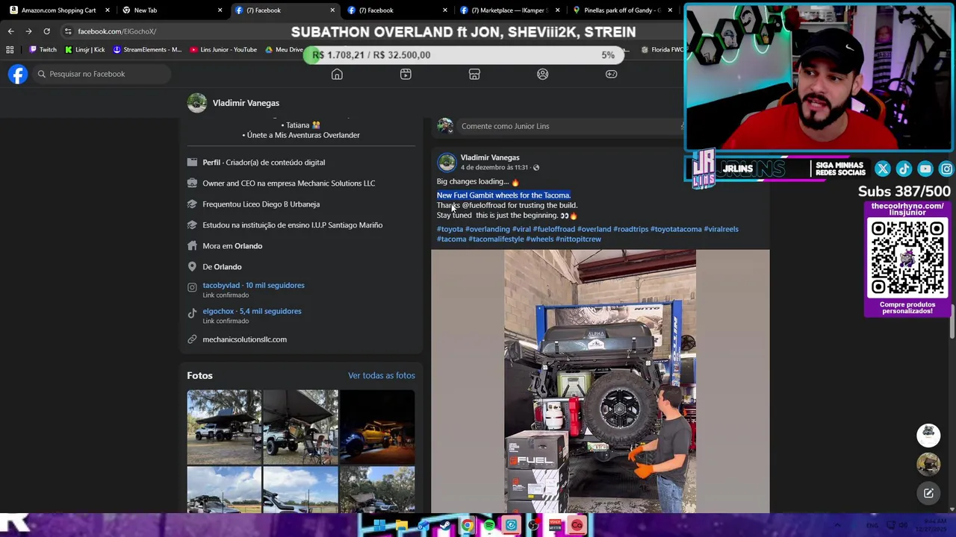
Task: Click the facebook.com/ElGochoX address bar
Action: point(117,31)
